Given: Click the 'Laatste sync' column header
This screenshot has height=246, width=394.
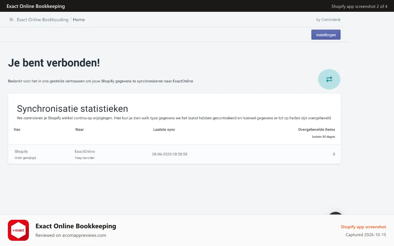Looking at the screenshot, I should 164,130.
